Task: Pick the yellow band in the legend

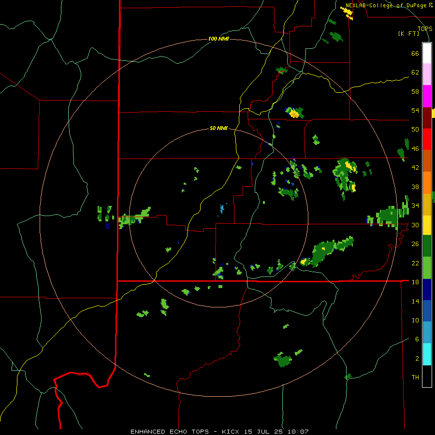Action: 427,225
